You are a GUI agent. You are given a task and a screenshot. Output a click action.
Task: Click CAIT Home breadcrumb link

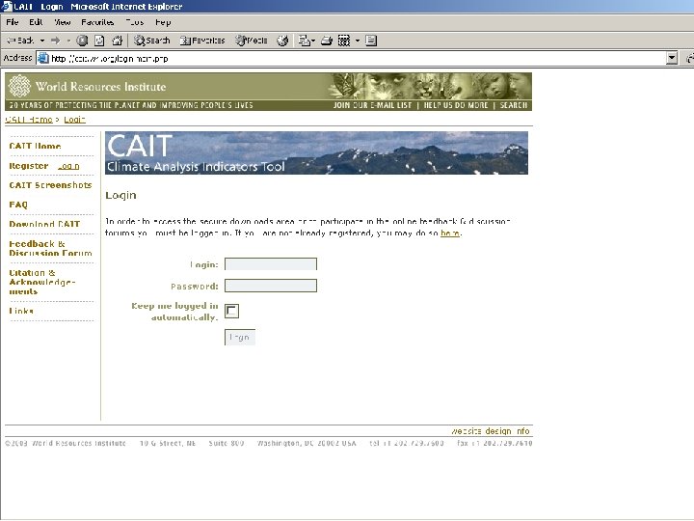[29, 120]
